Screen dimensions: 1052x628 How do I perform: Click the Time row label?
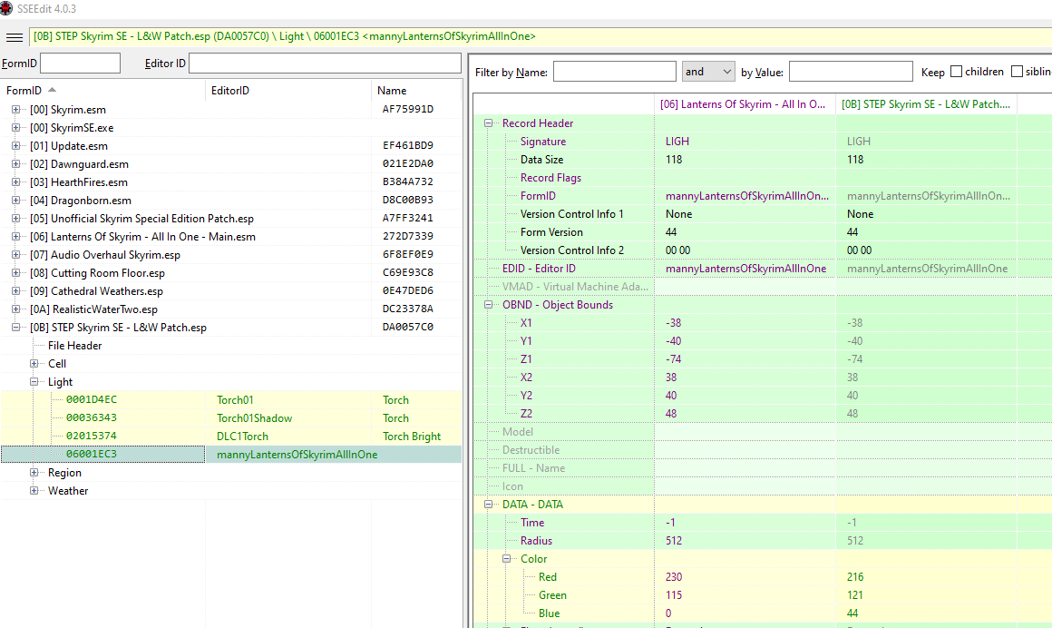click(532, 523)
